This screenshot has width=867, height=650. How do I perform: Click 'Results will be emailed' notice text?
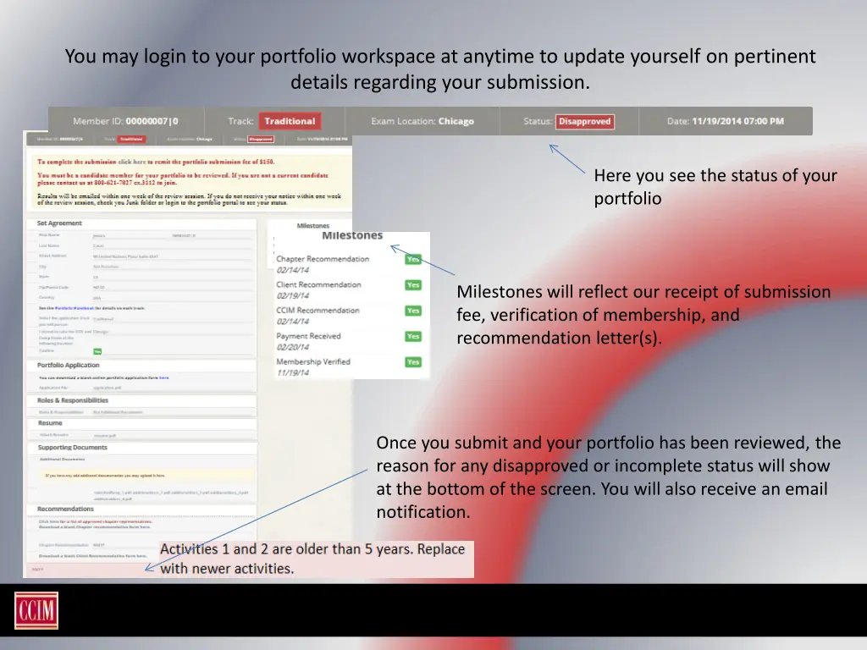click(189, 200)
